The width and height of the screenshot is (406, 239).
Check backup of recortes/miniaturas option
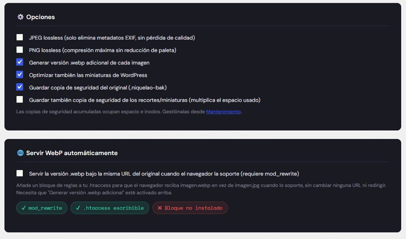20,99
